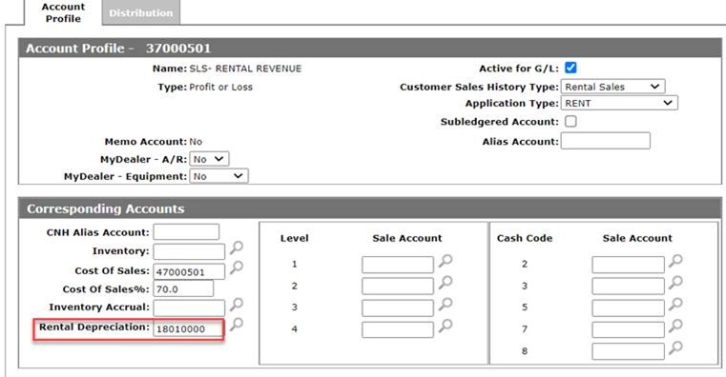726x377 pixels.
Task: Open MyDealer - Equipment dropdown
Action: [219, 176]
